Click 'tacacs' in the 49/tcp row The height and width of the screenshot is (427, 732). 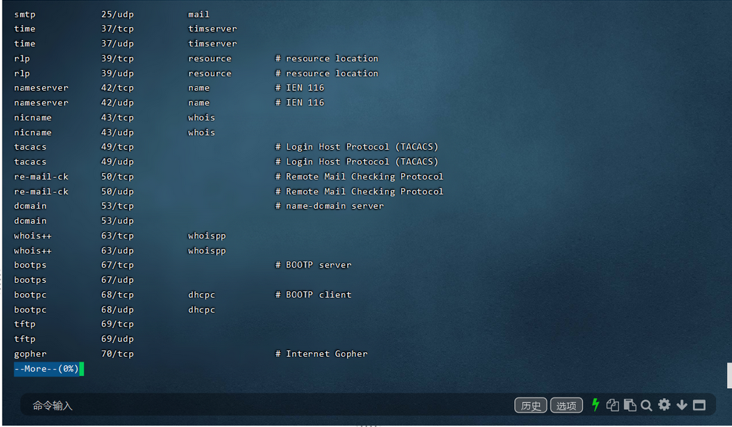pyautogui.click(x=31, y=147)
